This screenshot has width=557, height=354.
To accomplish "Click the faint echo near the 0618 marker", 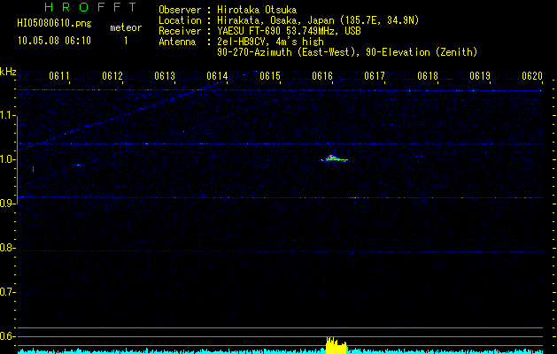I will 420,156.
